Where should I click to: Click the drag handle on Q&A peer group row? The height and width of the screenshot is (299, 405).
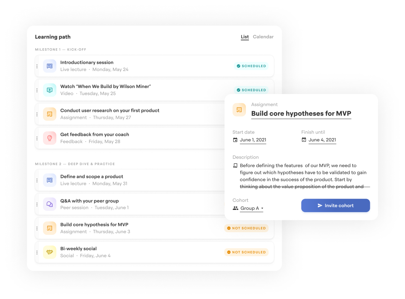(37, 204)
